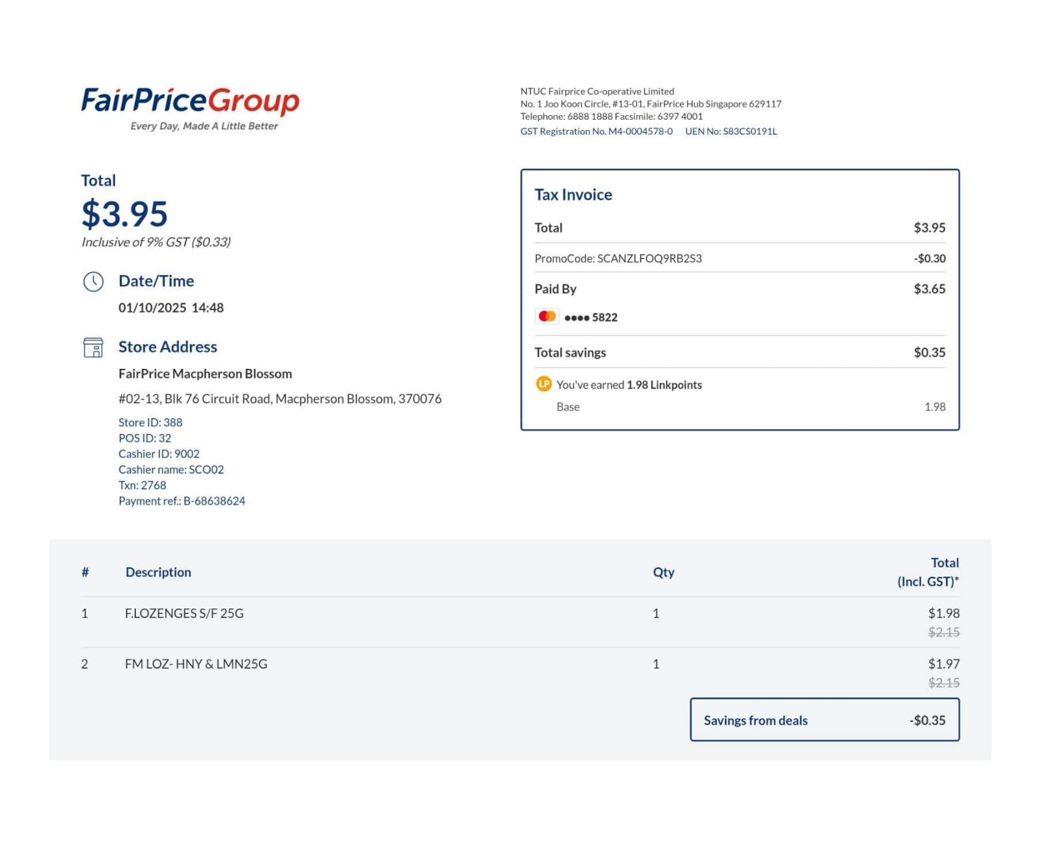Select the date 01/10/2025 14:48

click(171, 308)
